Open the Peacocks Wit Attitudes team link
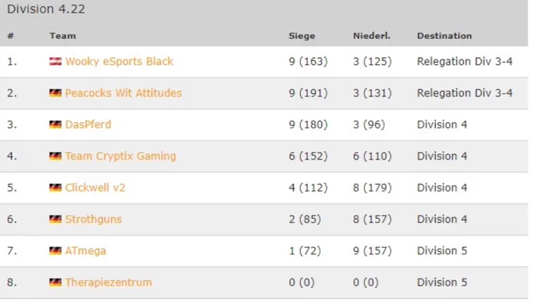This screenshot has width=533, height=306. 123,93
